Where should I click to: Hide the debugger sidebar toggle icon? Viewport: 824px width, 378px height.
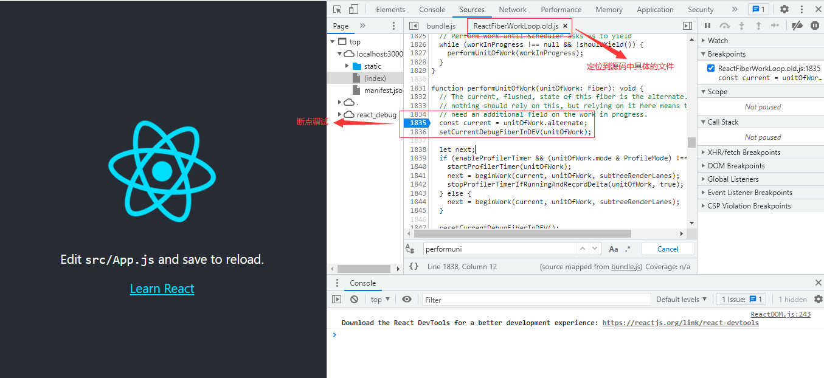[x=687, y=26]
